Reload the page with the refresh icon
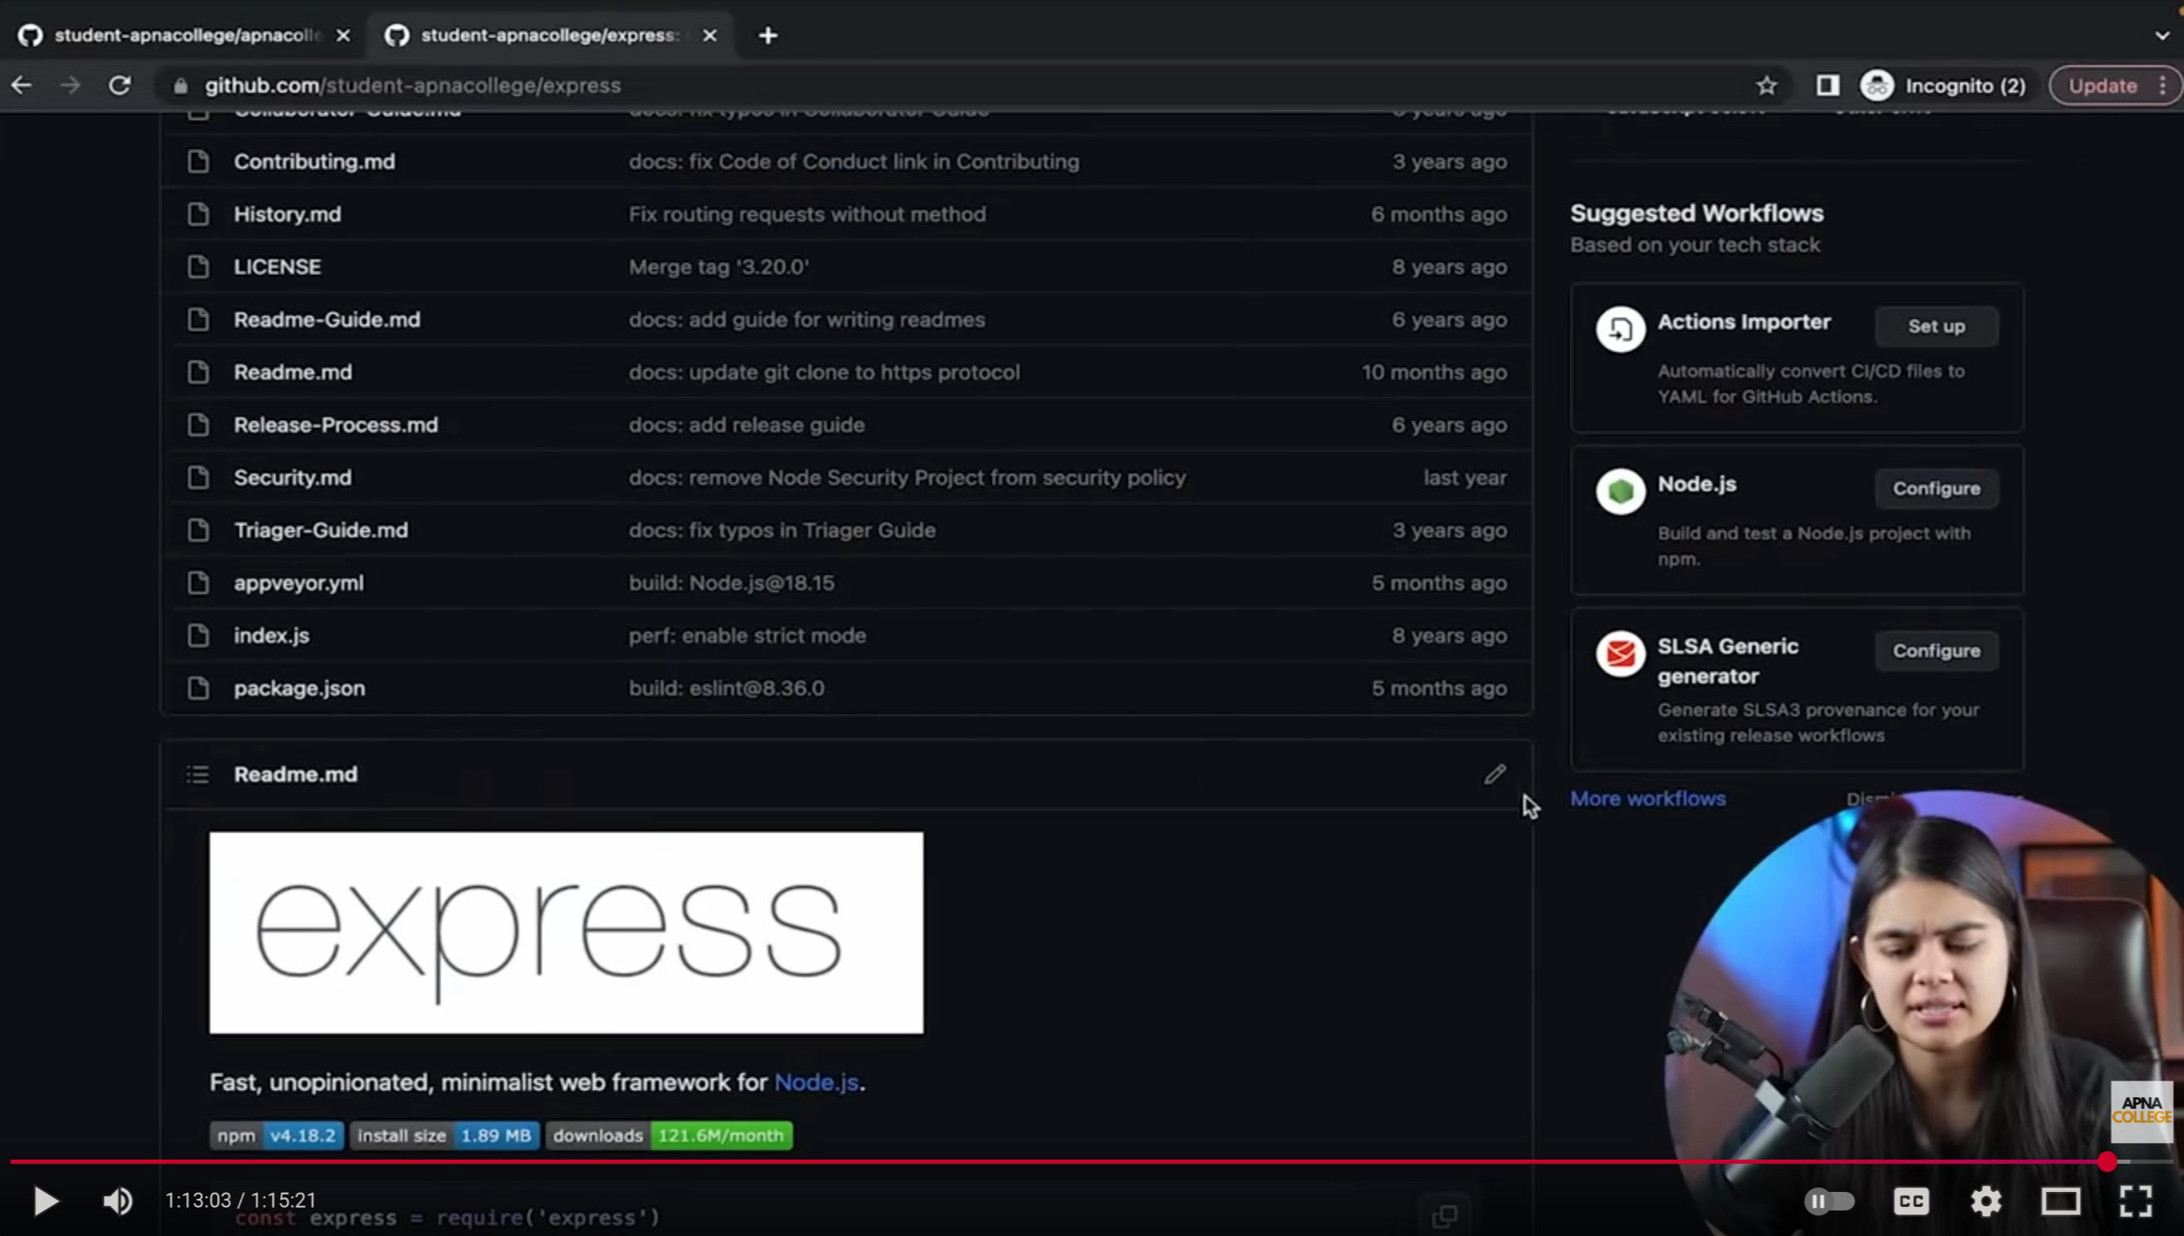2184x1236 pixels. coord(120,86)
